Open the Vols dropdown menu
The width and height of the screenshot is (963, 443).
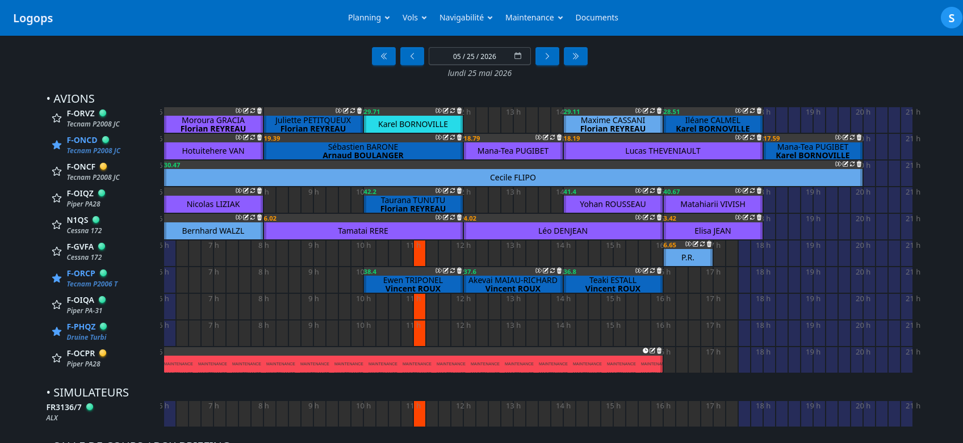point(414,18)
